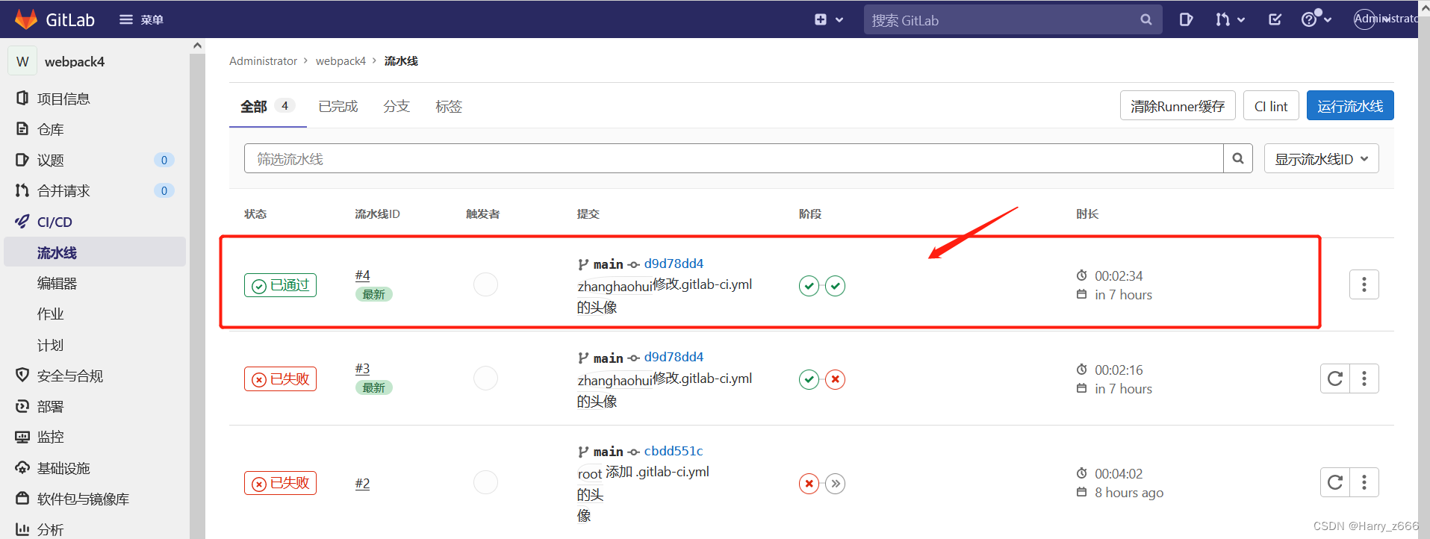Click the filter search magnifier button
This screenshot has height=539, width=1430.
click(x=1238, y=158)
